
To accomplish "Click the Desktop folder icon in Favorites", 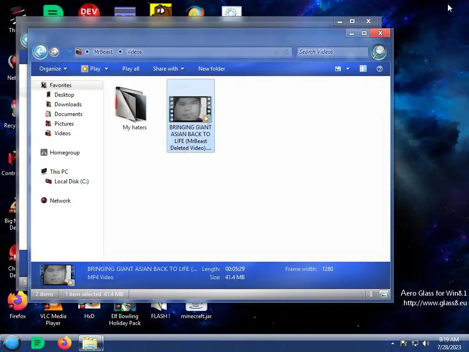I will [49, 94].
